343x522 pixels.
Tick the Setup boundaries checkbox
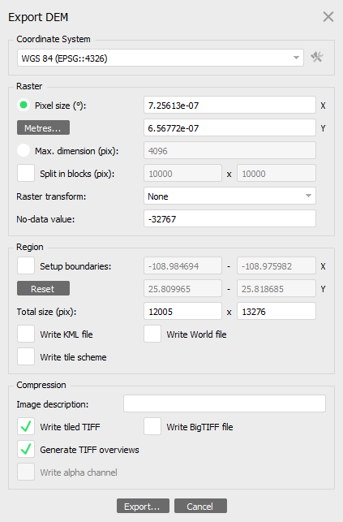coord(26,265)
